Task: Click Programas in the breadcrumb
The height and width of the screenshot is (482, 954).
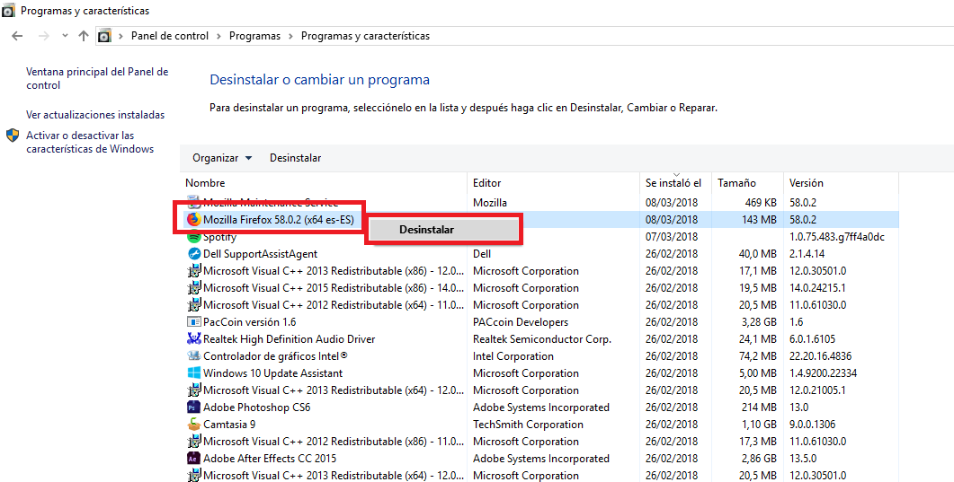Action: pos(255,36)
